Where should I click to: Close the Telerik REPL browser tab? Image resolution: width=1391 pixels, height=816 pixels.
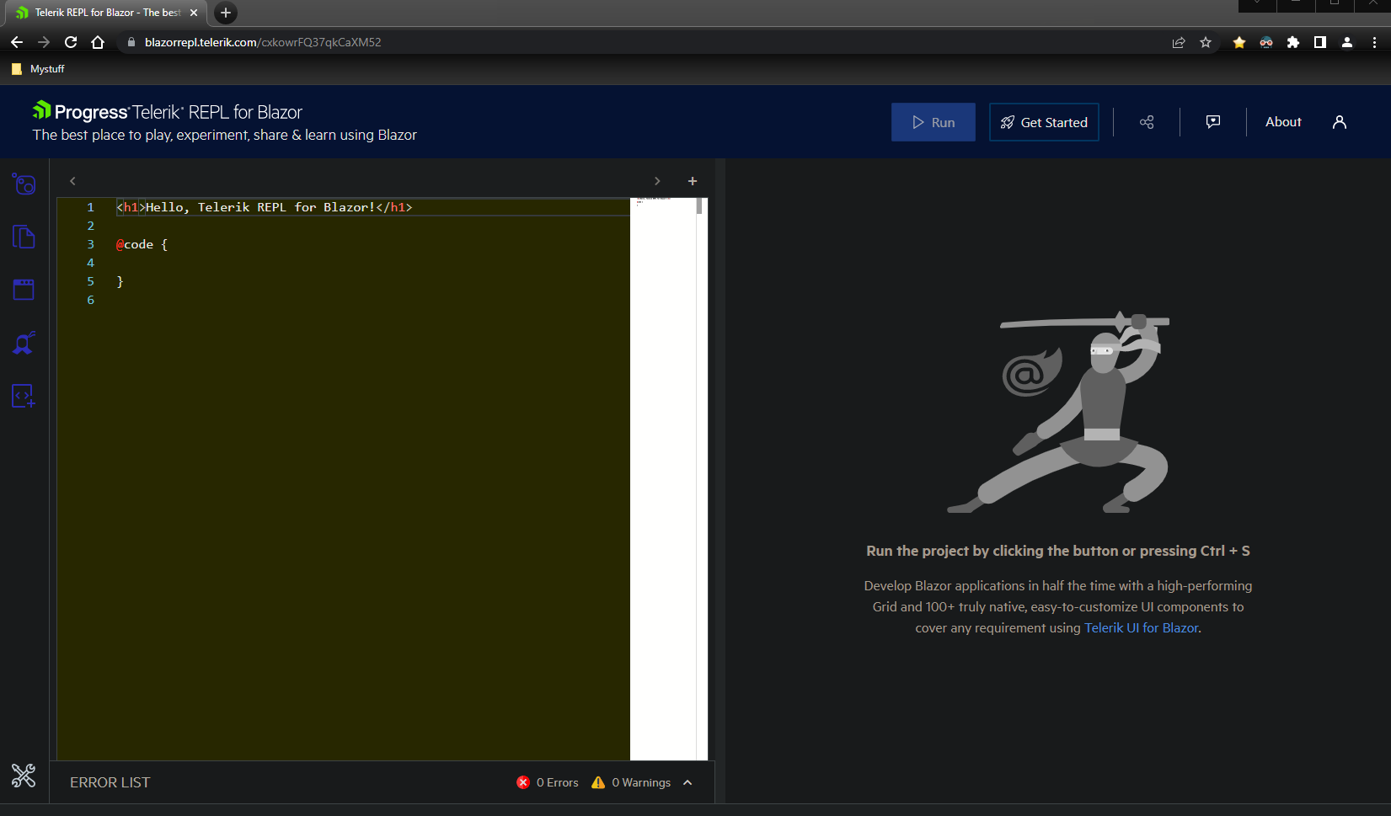pyautogui.click(x=194, y=13)
